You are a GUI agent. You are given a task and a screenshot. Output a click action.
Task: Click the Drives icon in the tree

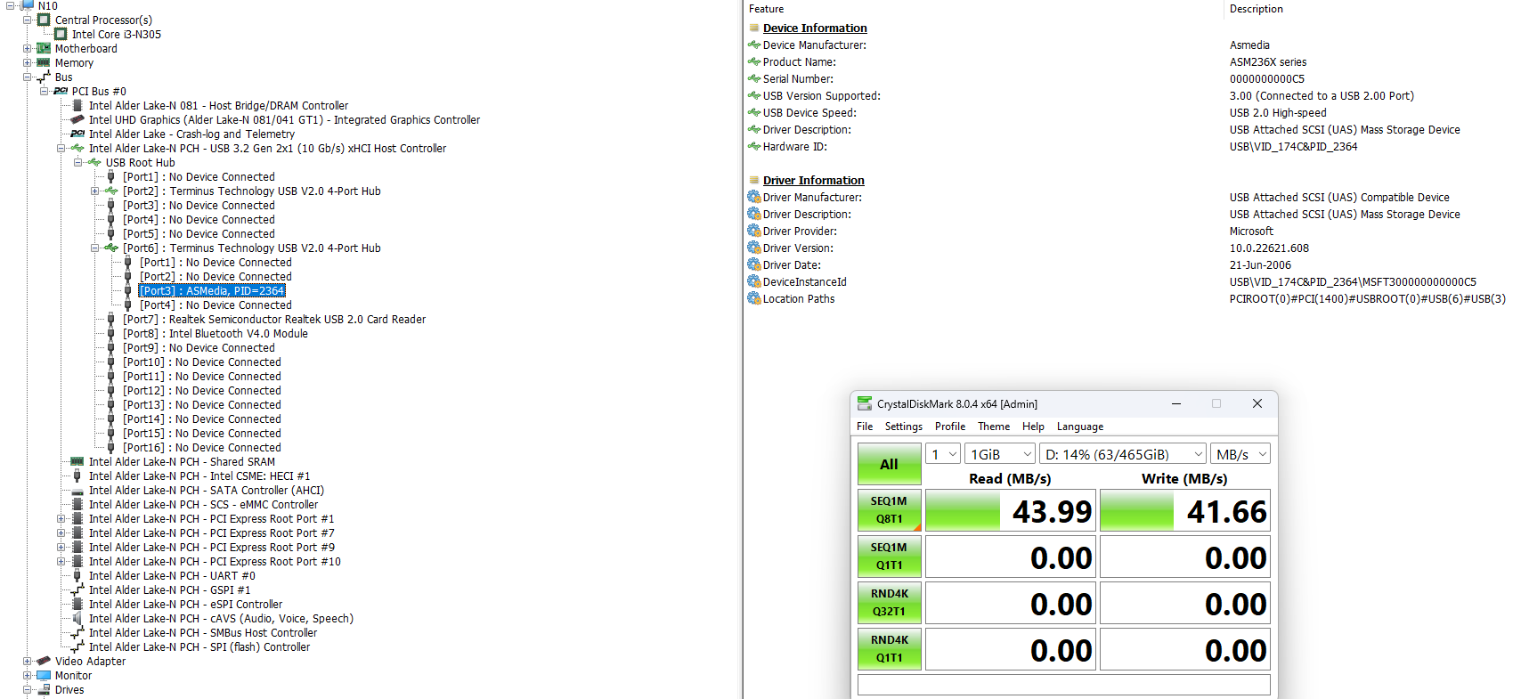[x=44, y=689]
